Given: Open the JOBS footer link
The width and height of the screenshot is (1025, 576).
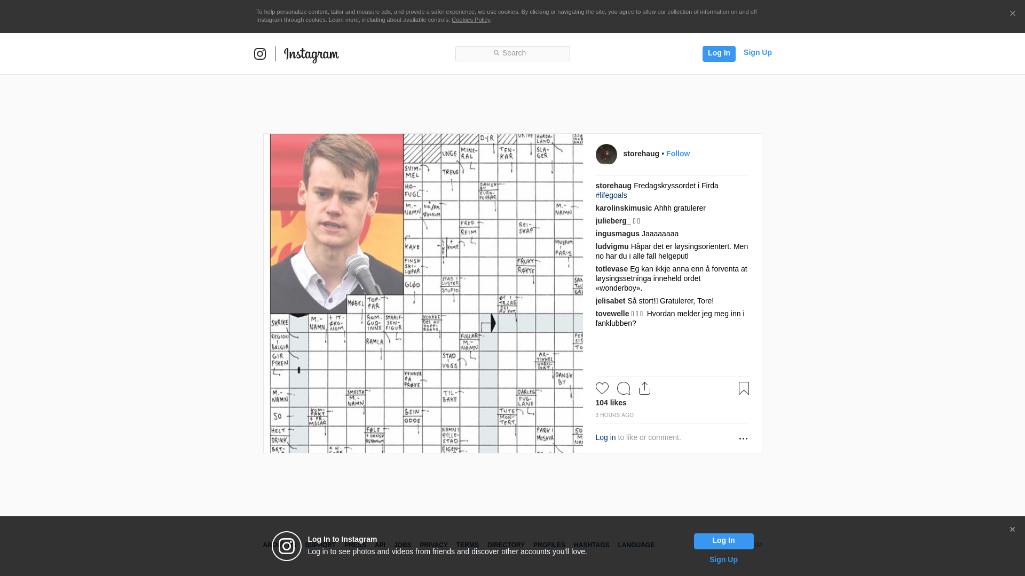Looking at the screenshot, I should (403, 545).
